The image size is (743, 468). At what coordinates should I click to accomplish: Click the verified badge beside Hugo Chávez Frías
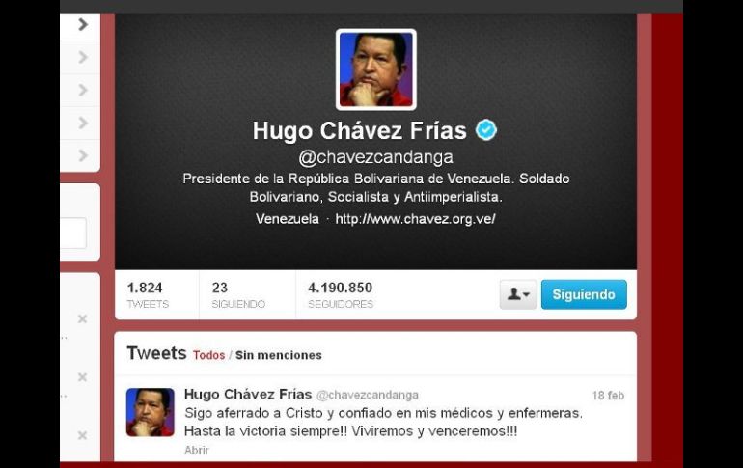[485, 130]
